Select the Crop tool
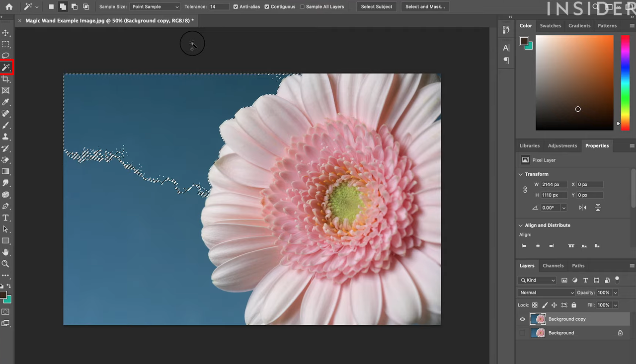 [6, 79]
